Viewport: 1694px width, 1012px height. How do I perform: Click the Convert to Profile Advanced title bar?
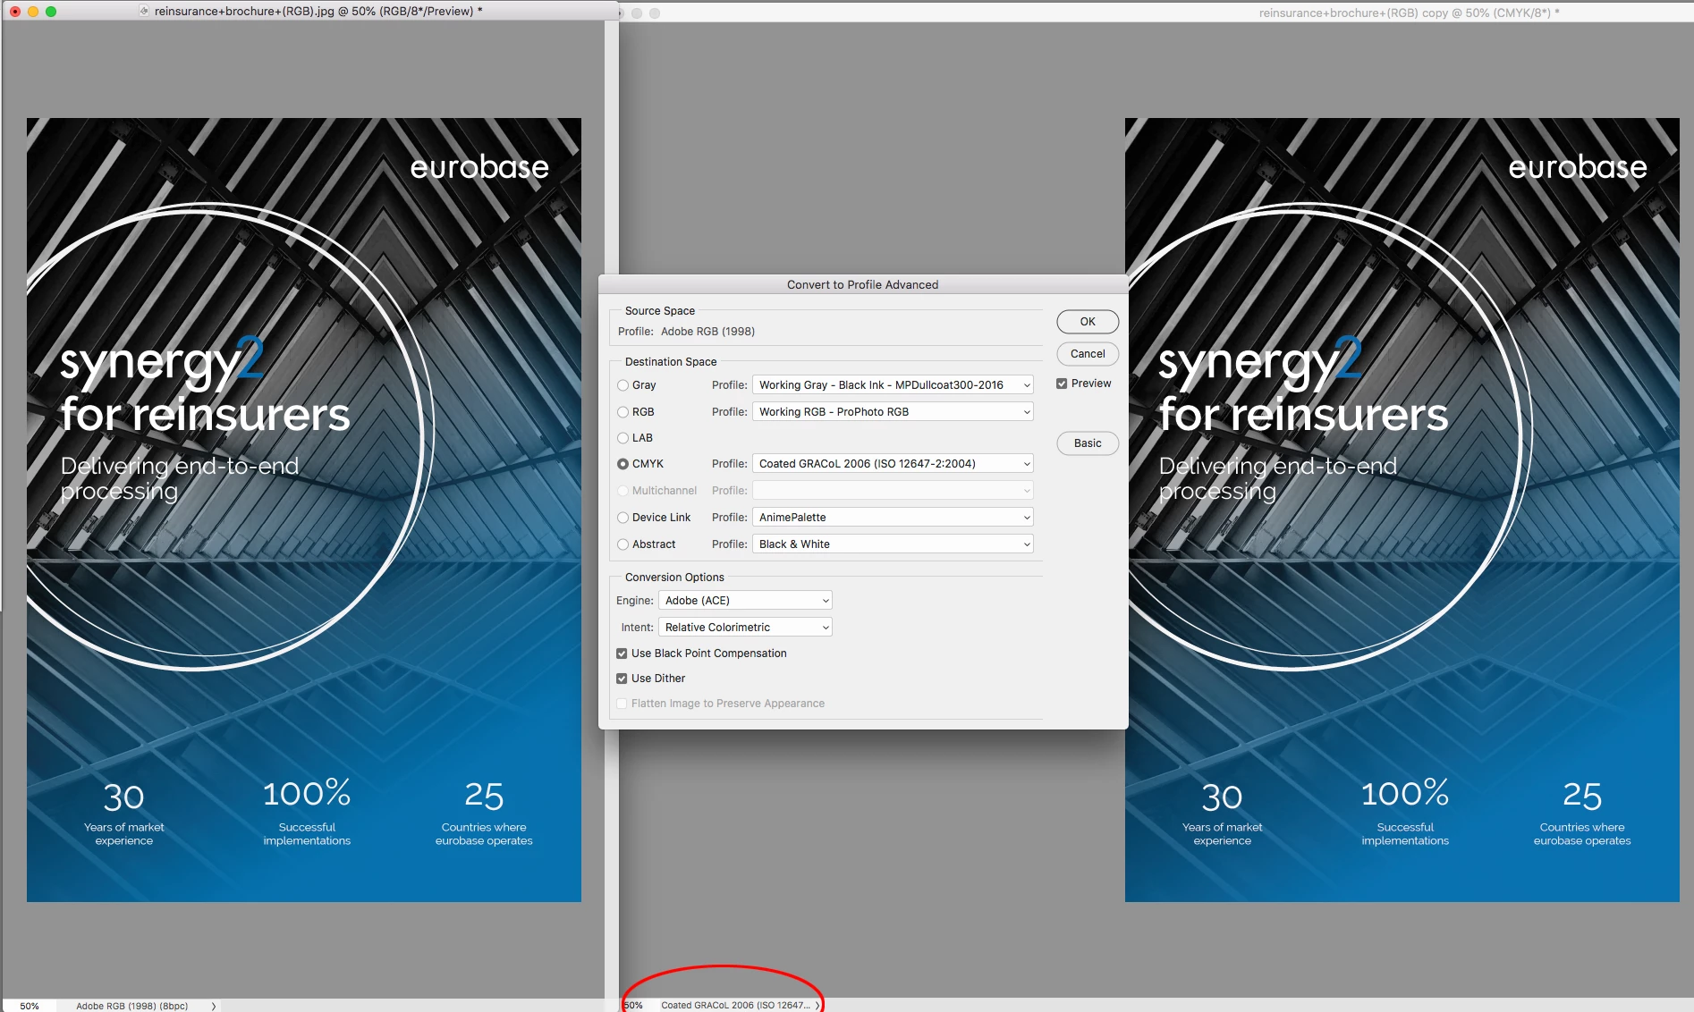[862, 284]
